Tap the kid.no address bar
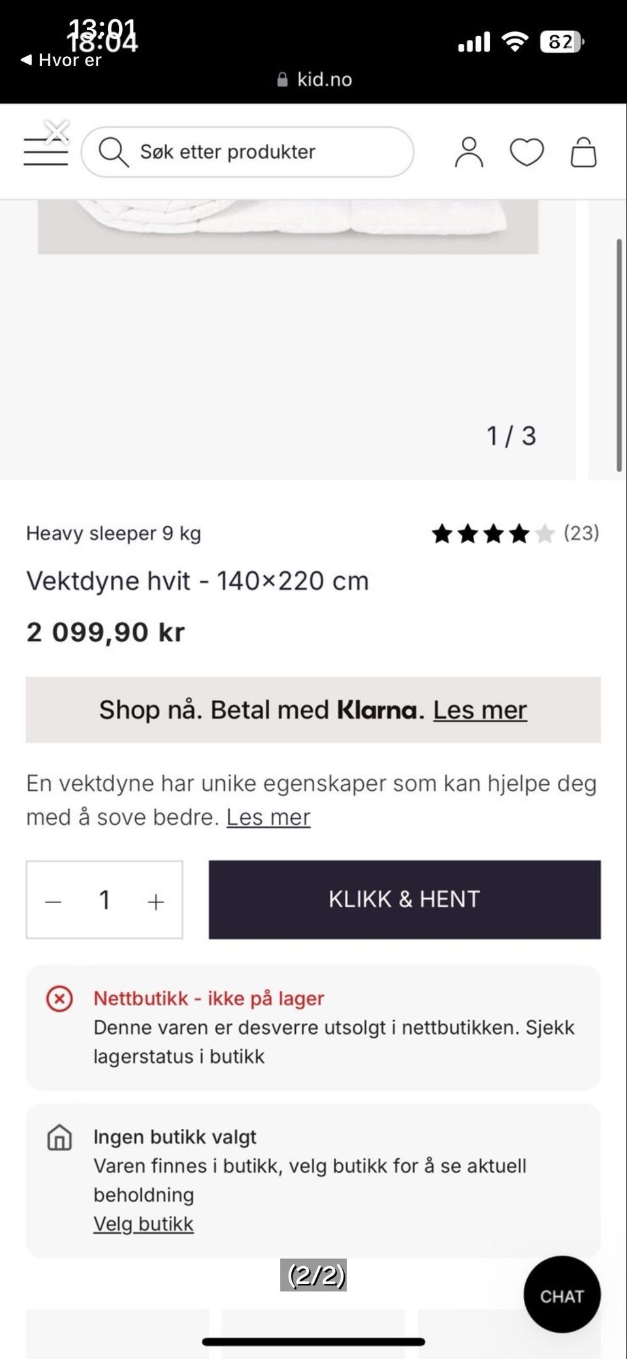Viewport: 627px width, 1359px height. [x=315, y=79]
